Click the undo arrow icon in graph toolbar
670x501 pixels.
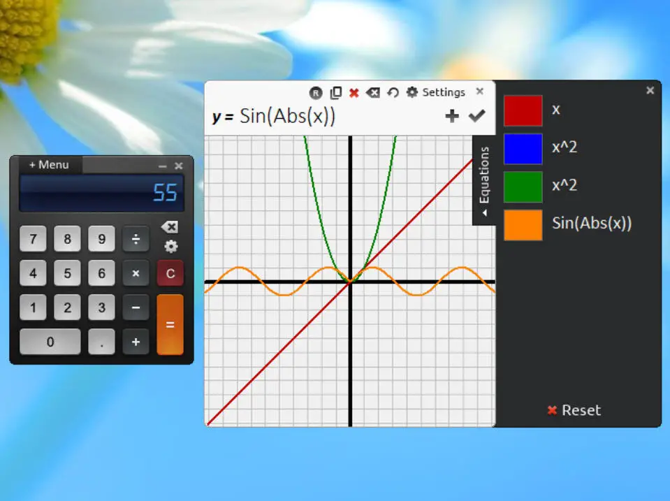(x=393, y=92)
